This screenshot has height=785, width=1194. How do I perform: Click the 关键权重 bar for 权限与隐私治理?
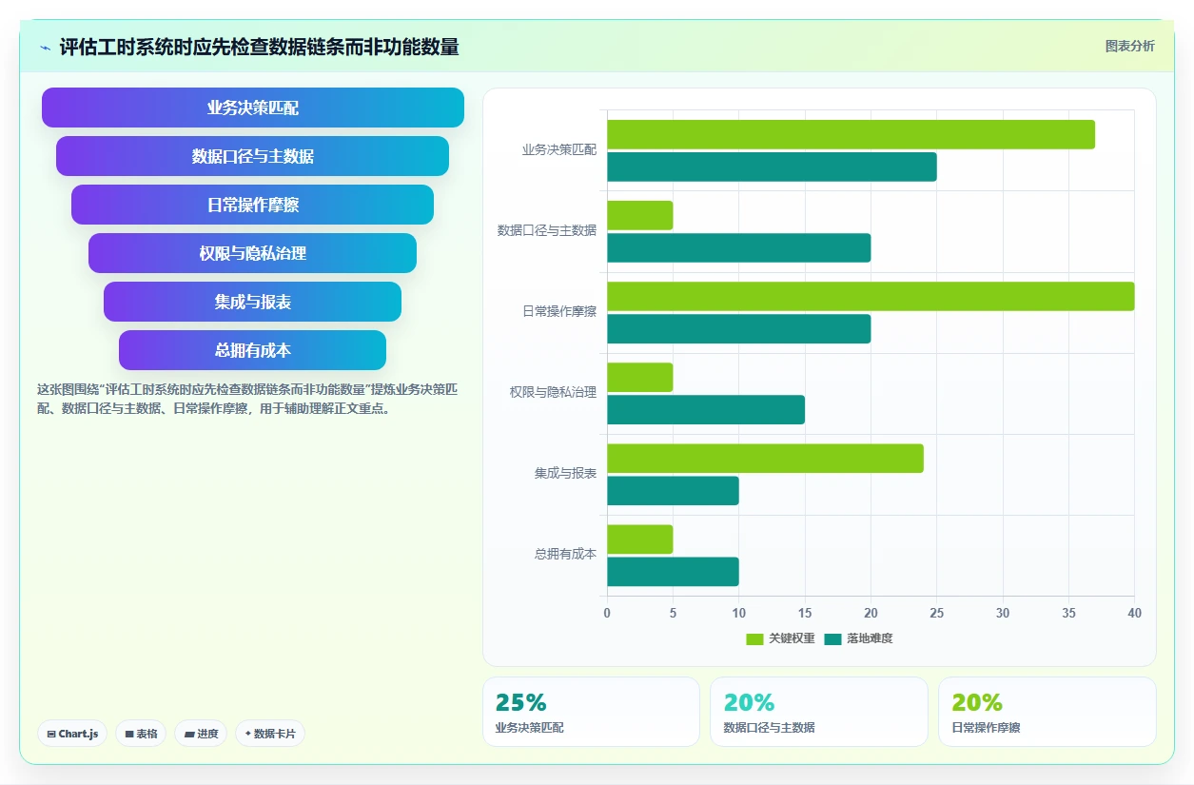click(640, 377)
